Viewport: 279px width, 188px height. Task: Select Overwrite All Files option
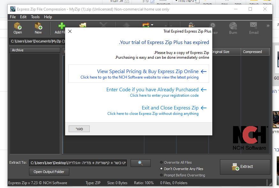[176, 162]
